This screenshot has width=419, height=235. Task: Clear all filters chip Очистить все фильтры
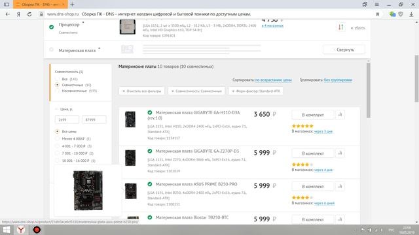point(141,91)
